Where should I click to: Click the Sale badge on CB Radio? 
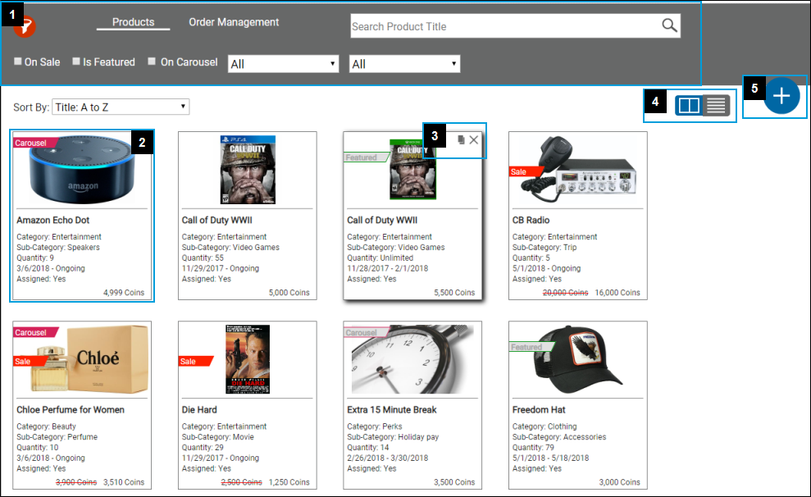525,171
